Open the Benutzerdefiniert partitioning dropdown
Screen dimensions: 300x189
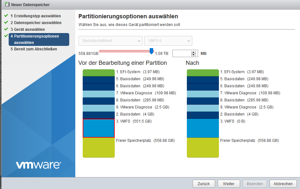pyautogui.click(x=111, y=41)
